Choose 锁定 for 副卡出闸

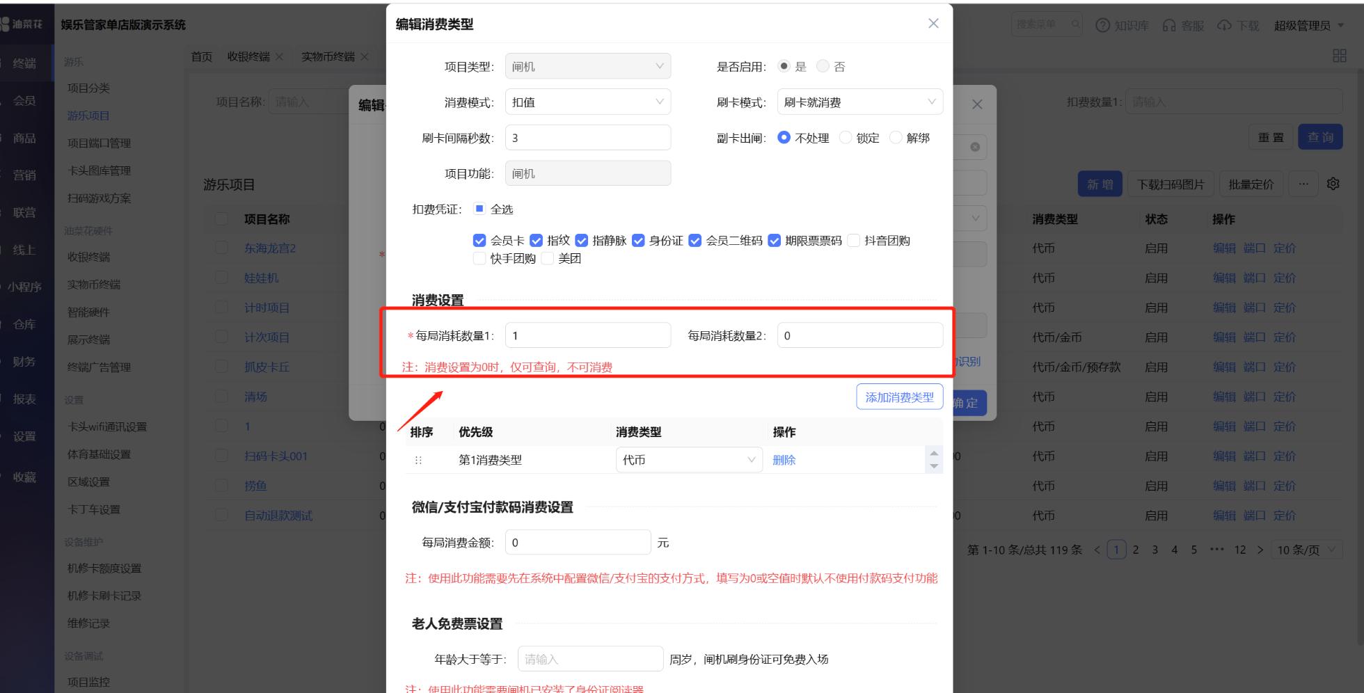[846, 138]
